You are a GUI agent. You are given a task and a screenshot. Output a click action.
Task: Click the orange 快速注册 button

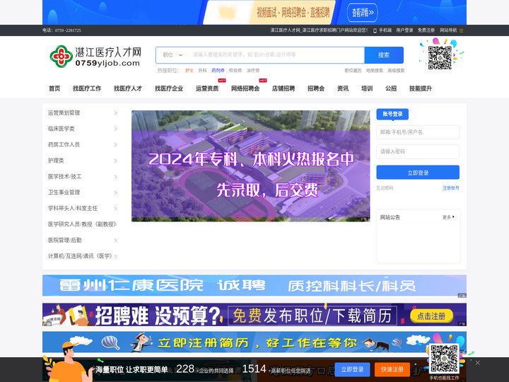pyautogui.click(x=392, y=370)
